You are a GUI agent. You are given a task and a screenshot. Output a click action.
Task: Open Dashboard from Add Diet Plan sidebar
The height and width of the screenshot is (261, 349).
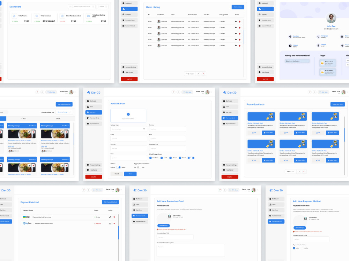coord(94,101)
